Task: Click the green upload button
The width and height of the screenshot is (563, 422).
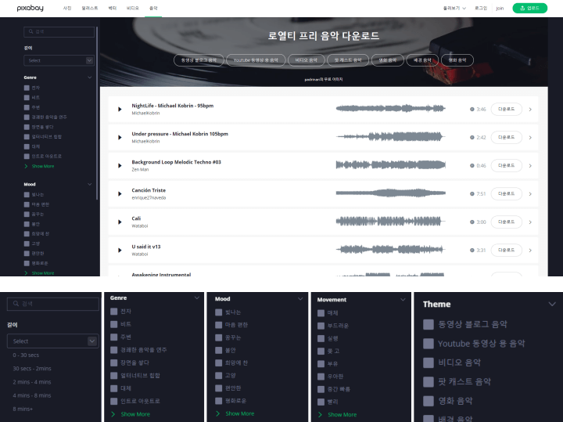Action: 530,8
